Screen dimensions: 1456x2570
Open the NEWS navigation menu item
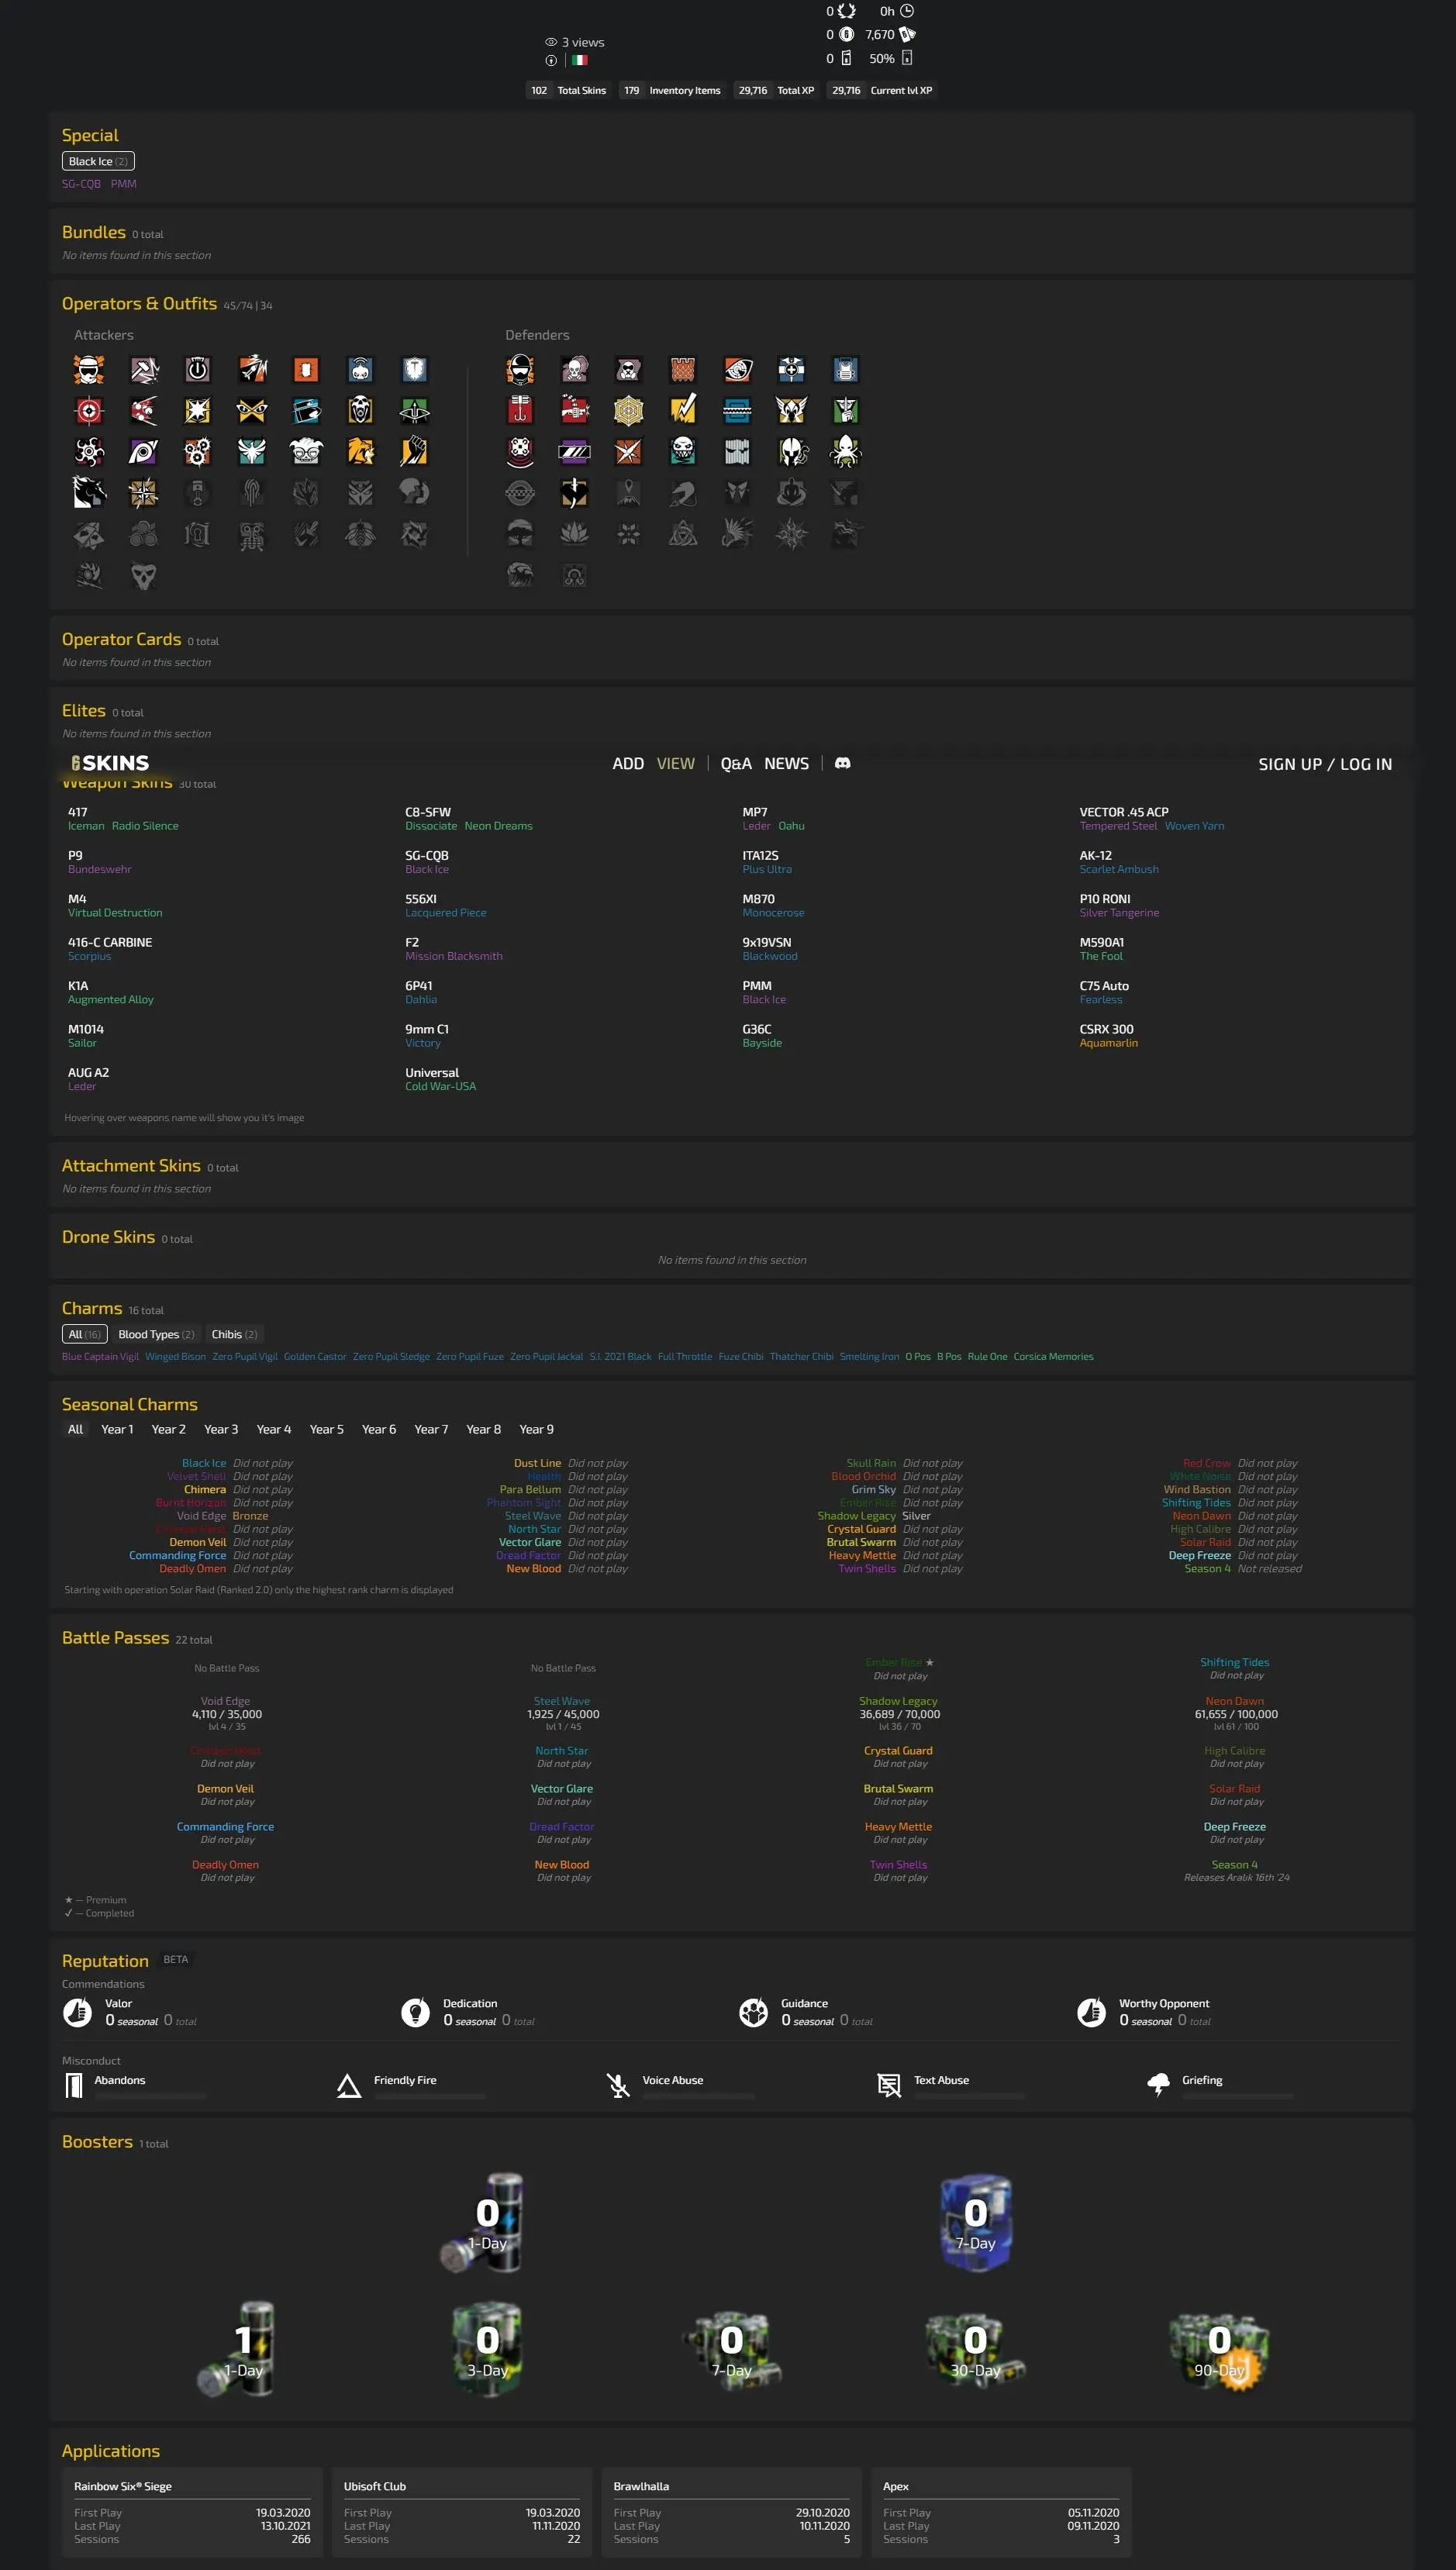tap(786, 763)
